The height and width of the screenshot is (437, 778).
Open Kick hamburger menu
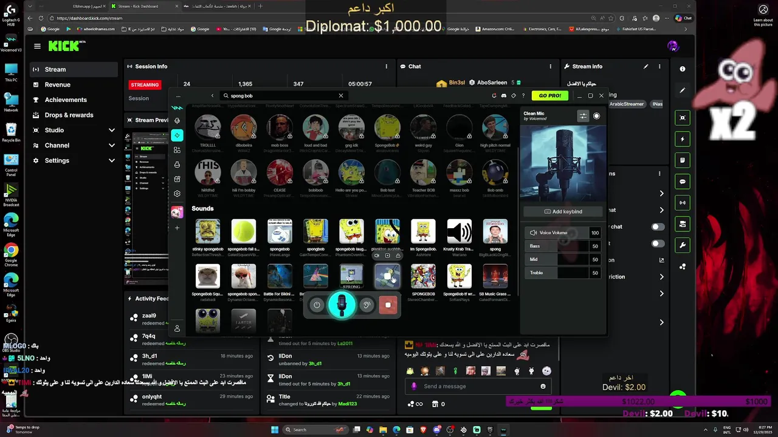point(38,46)
